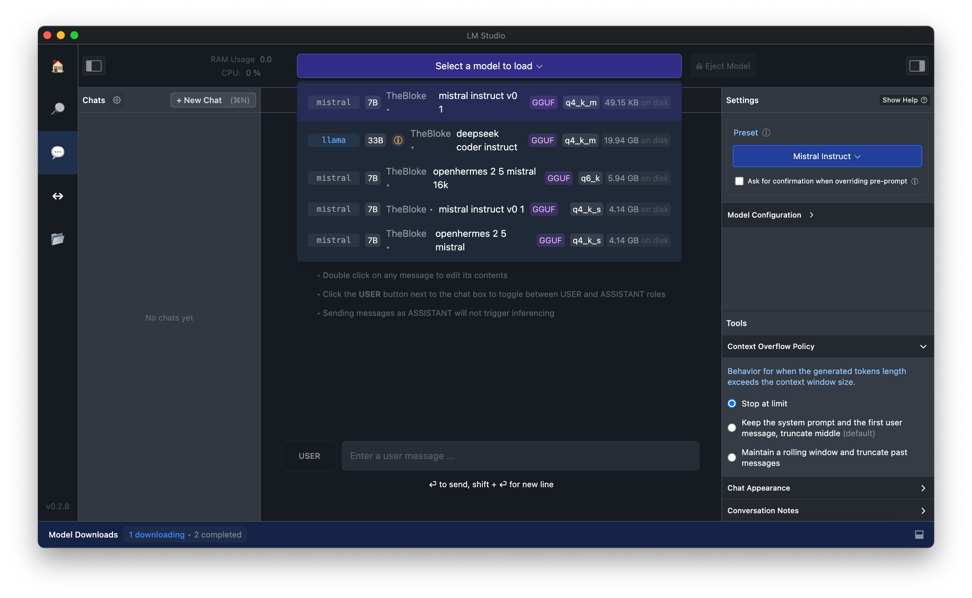The width and height of the screenshot is (972, 598).
Task: Choose mistral instruct v0 1 q4_k_s model
Action: point(489,210)
